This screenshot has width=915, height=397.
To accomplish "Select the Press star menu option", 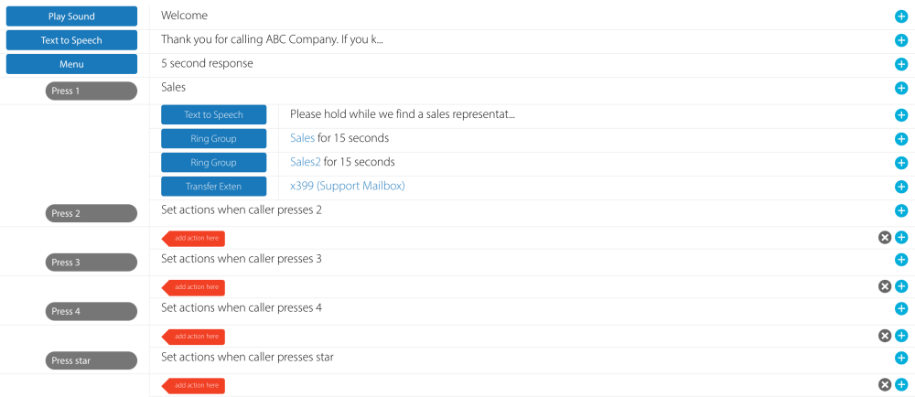I will point(91,360).
